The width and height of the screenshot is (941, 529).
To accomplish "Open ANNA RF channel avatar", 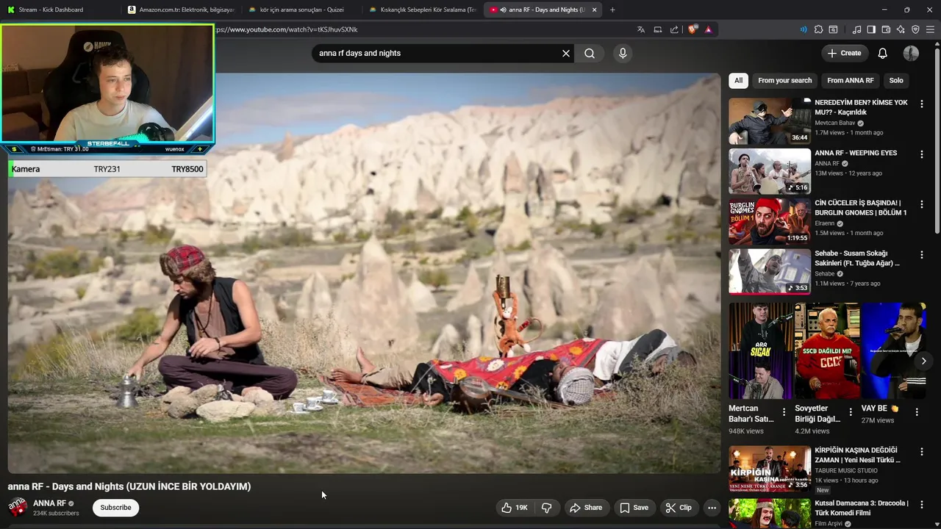I will [x=17, y=507].
